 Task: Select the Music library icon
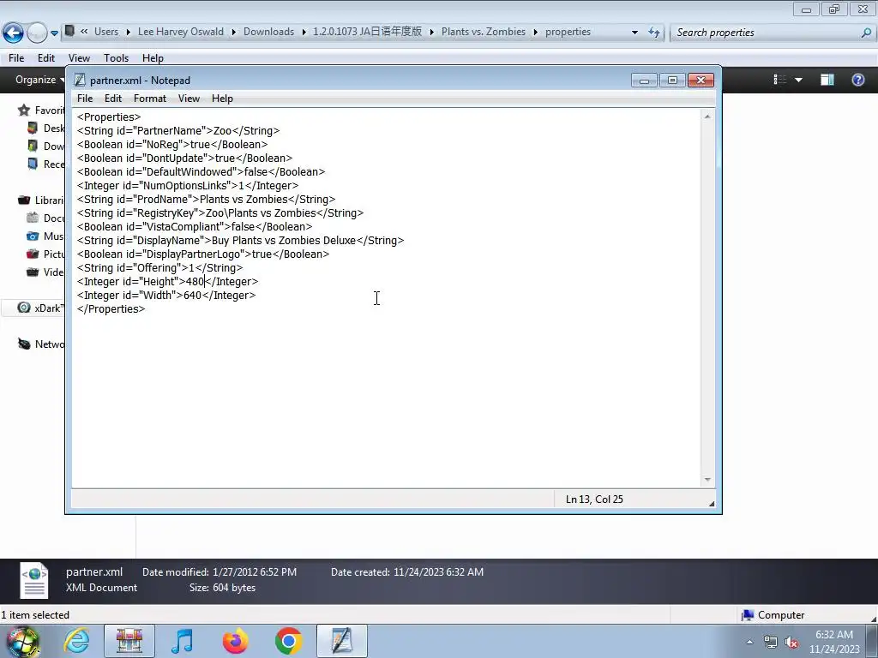(33, 236)
